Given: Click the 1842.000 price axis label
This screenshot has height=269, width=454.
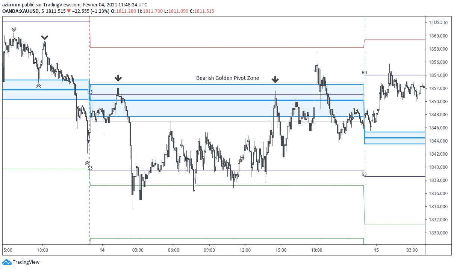Looking at the screenshot, I should pos(438,154).
